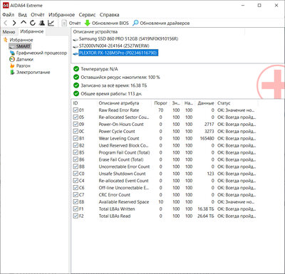Refresh the page with the reload icon
The height and width of the screenshot is (274, 285).
(x=33, y=23)
